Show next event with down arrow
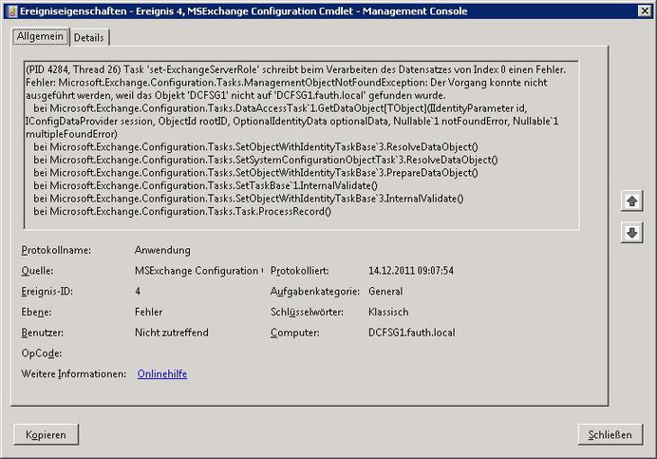The height and width of the screenshot is (459, 657). pyautogui.click(x=632, y=233)
